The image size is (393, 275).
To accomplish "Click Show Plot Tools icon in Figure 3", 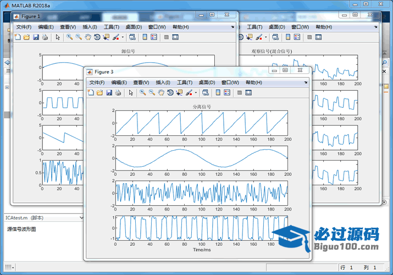I will tap(248, 92).
